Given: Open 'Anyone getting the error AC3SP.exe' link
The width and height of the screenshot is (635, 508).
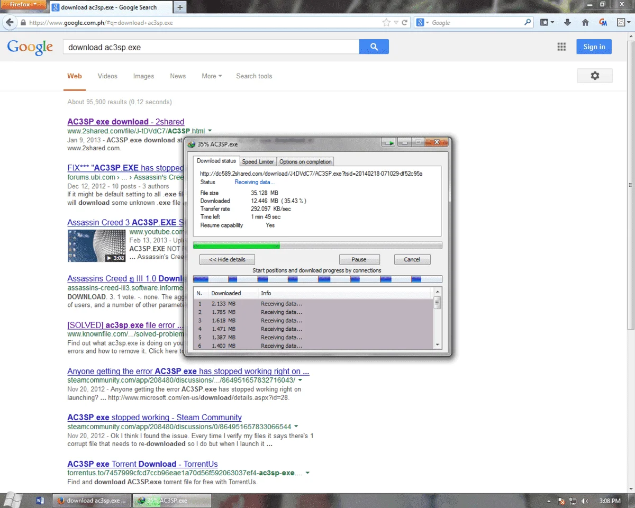Looking at the screenshot, I should pos(188,371).
